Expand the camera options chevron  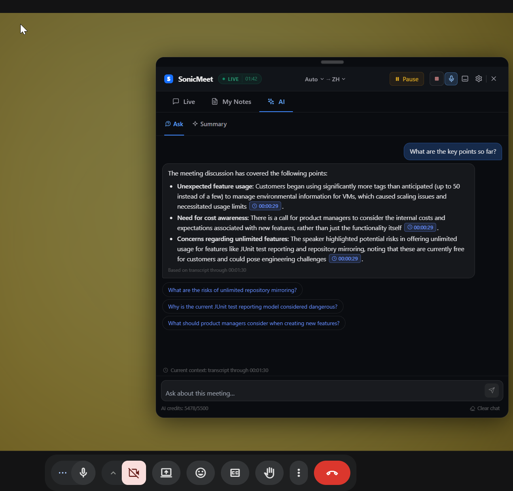pyautogui.click(x=113, y=473)
